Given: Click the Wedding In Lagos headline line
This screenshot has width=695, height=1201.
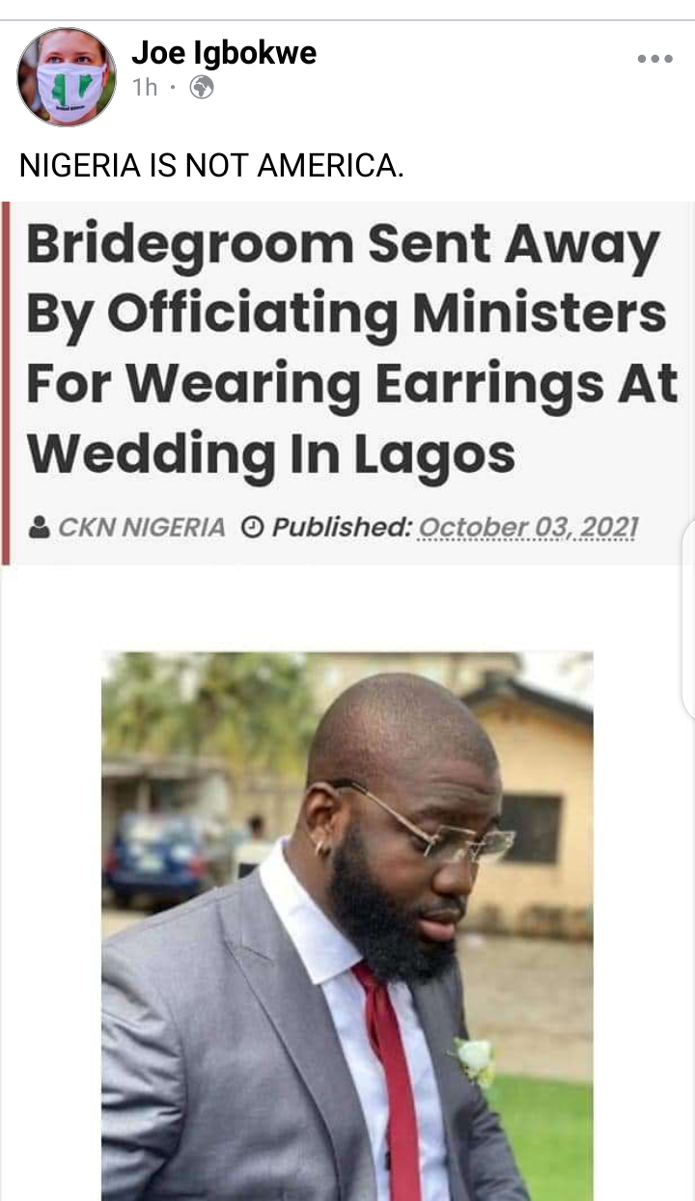Looking at the screenshot, I should (x=270, y=453).
